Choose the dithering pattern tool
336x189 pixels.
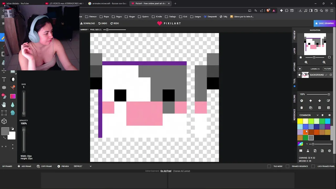(4, 88)
